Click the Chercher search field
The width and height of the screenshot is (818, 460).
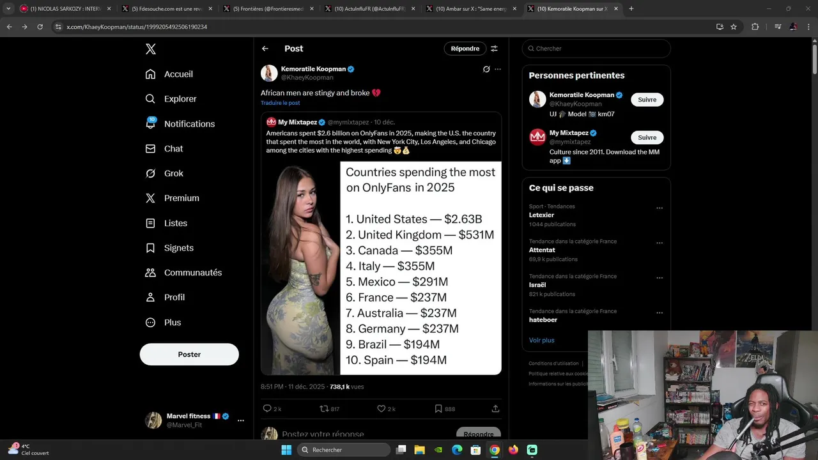pos(596,49)
